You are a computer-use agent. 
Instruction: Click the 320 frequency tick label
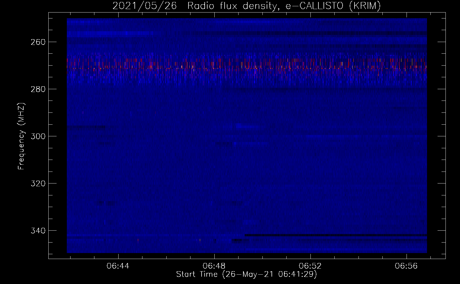[x=38, y=183]
